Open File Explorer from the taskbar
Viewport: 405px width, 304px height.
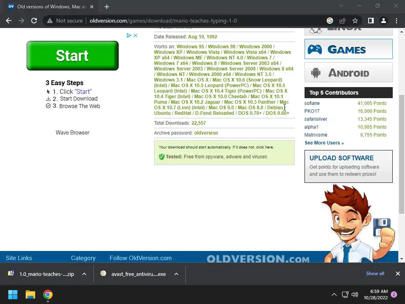(30, 294)
